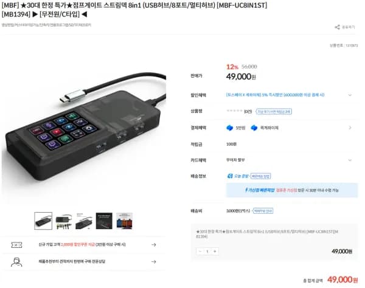Decrease quantity with the minus button
This screenshot has height=288, width=365.
coord(200,252)
